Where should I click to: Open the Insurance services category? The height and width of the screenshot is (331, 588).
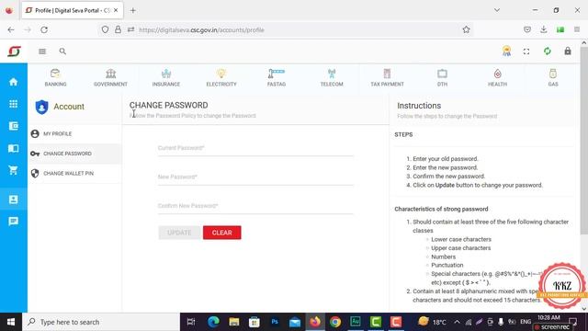click(x=166, y=77)
